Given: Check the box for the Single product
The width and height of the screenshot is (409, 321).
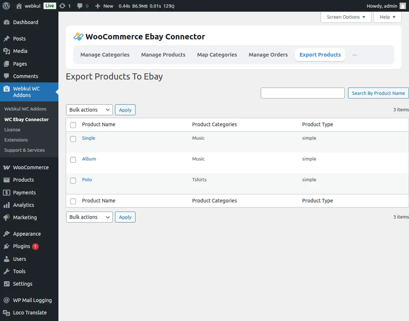Looking at the screenshot, I should [x=73, y=139].
